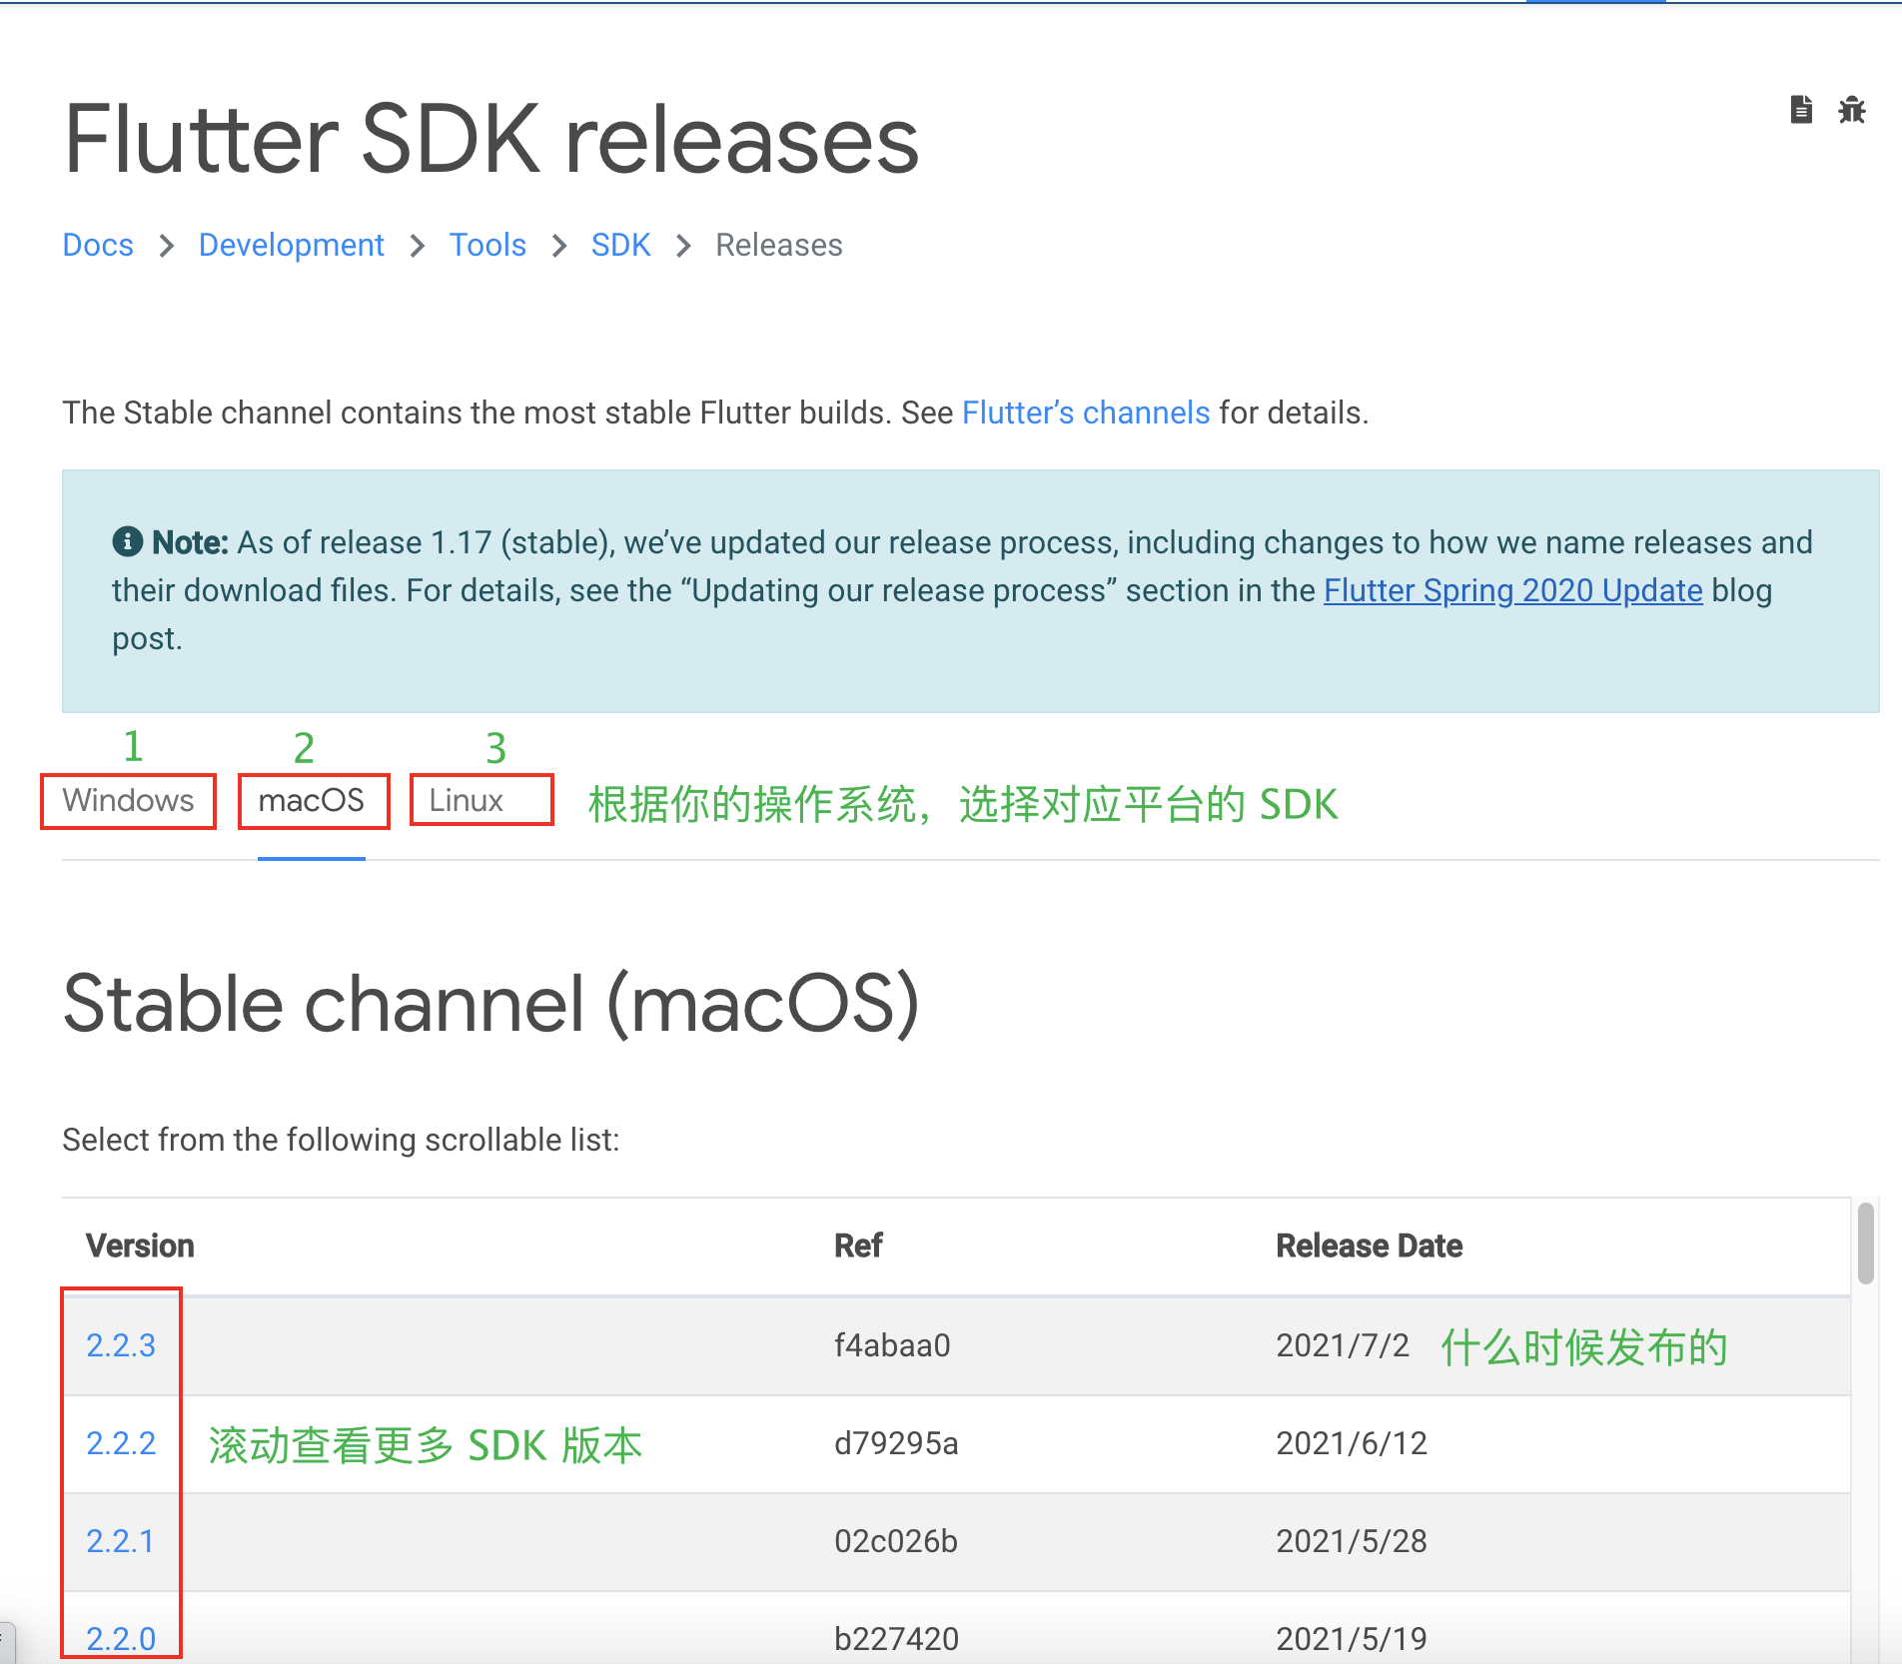Click the Stable channel (macOS) heading

pos(490,1004)
